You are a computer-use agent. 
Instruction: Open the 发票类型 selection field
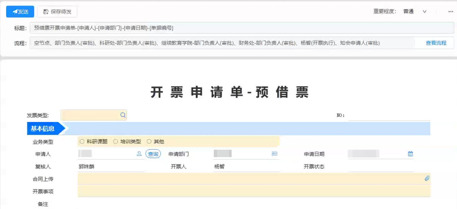[x=91, y=115]
